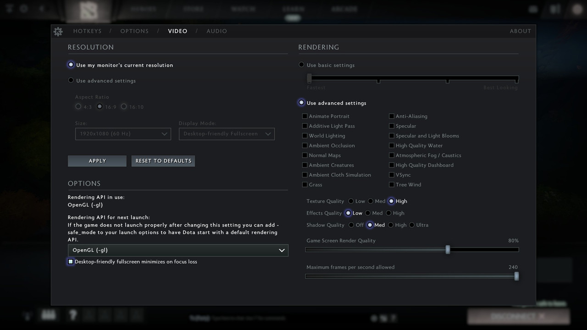
Task: Enable Ambient Occlusion
Action: tap(329, 146)
